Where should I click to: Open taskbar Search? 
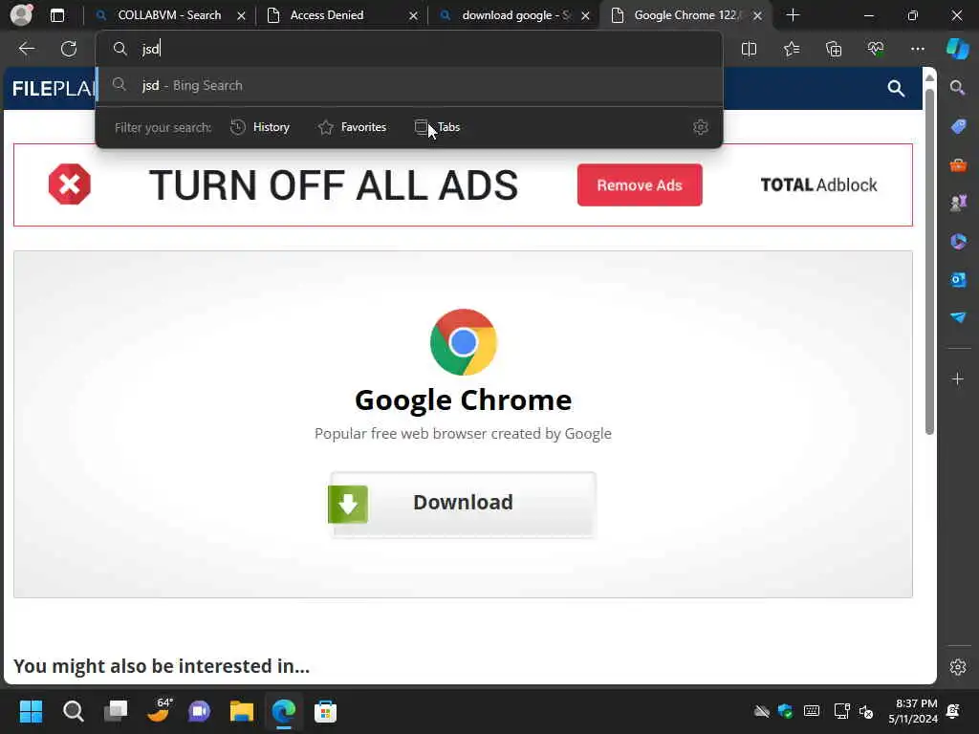coord(73,711)
